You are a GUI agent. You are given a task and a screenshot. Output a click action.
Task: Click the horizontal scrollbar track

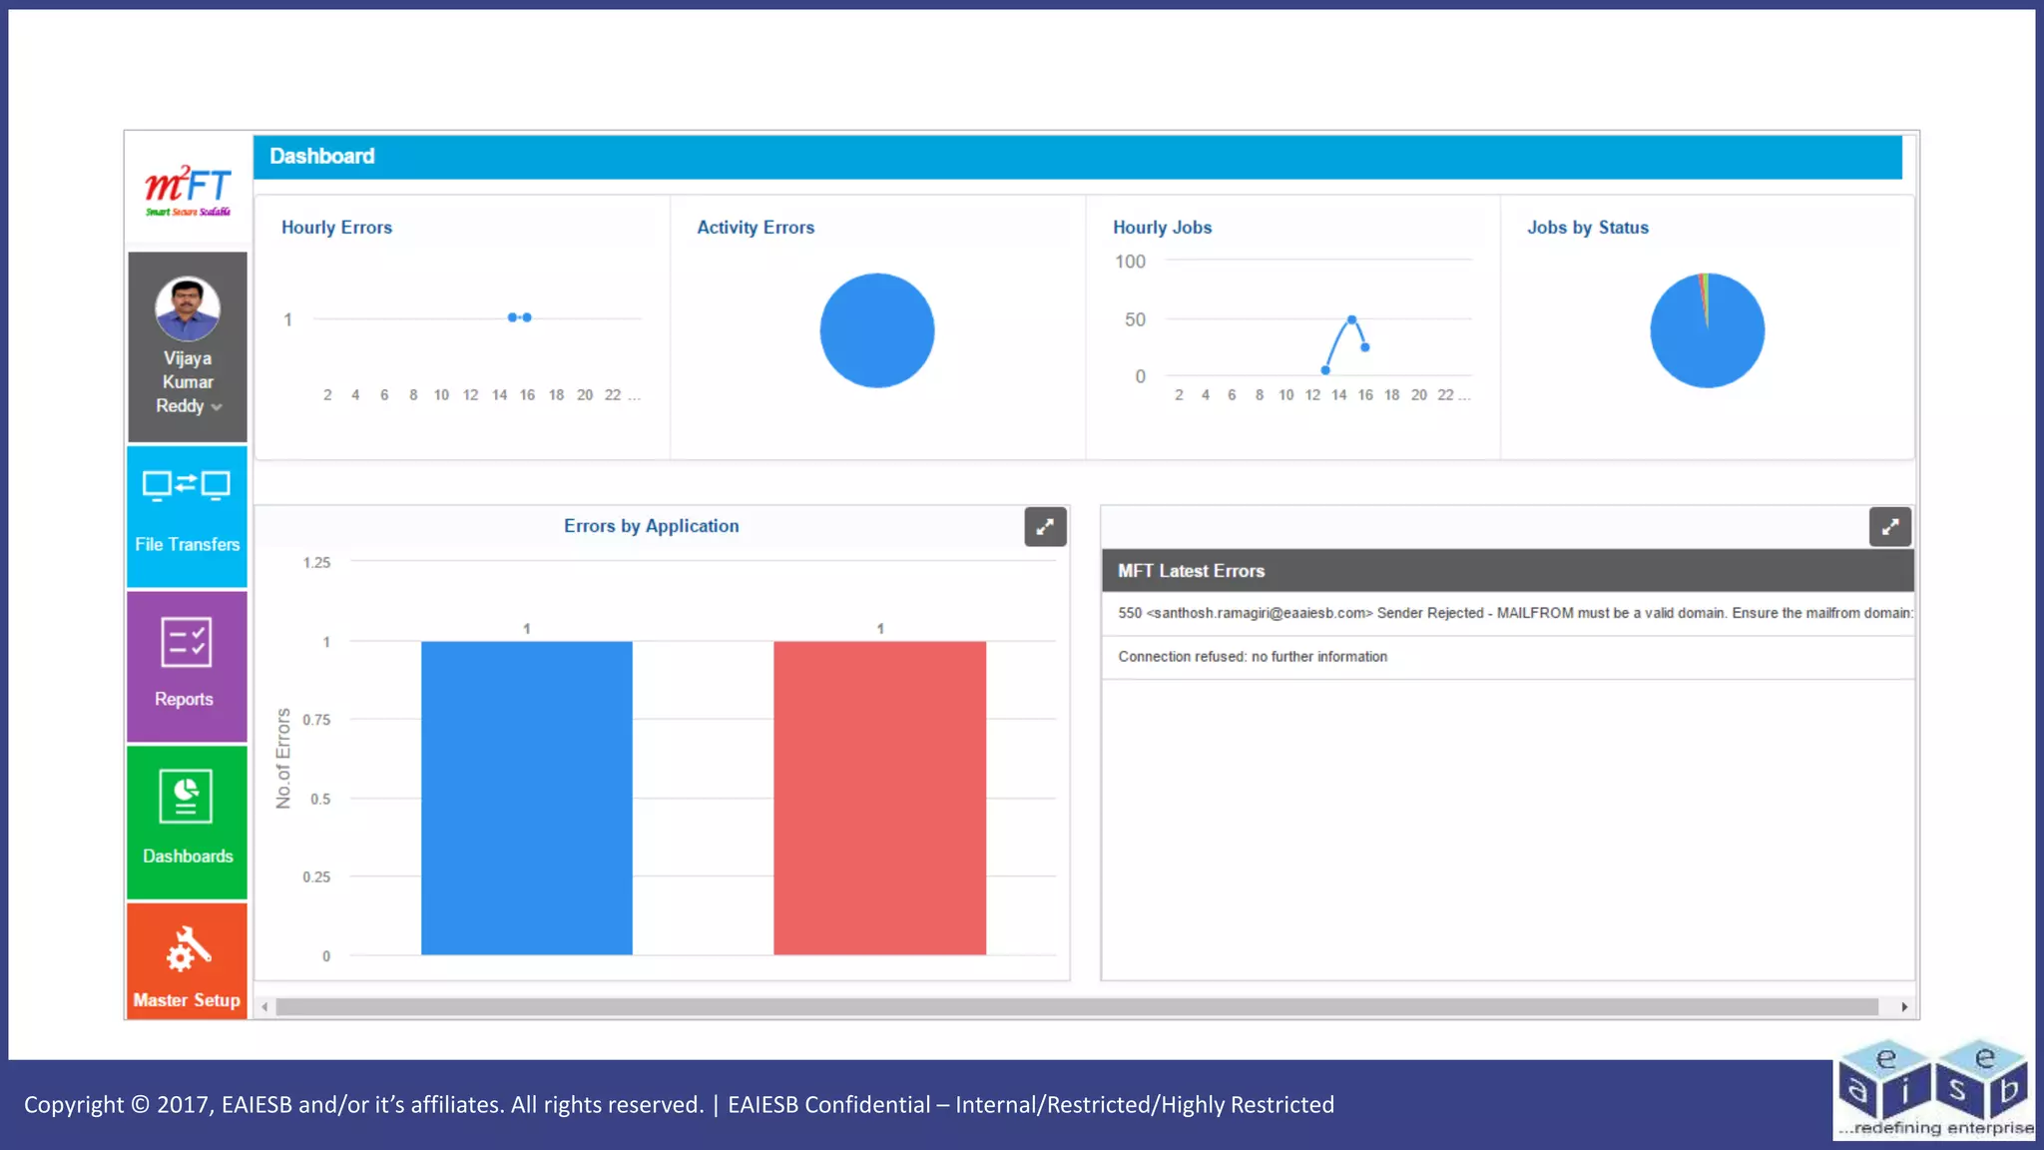[1078, 1007]
